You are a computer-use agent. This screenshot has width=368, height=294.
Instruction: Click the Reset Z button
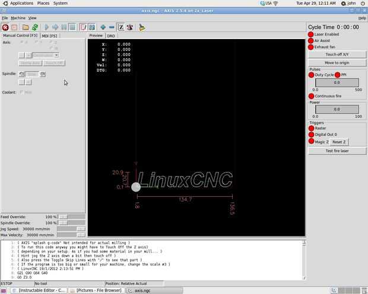(x=339, y=142)
